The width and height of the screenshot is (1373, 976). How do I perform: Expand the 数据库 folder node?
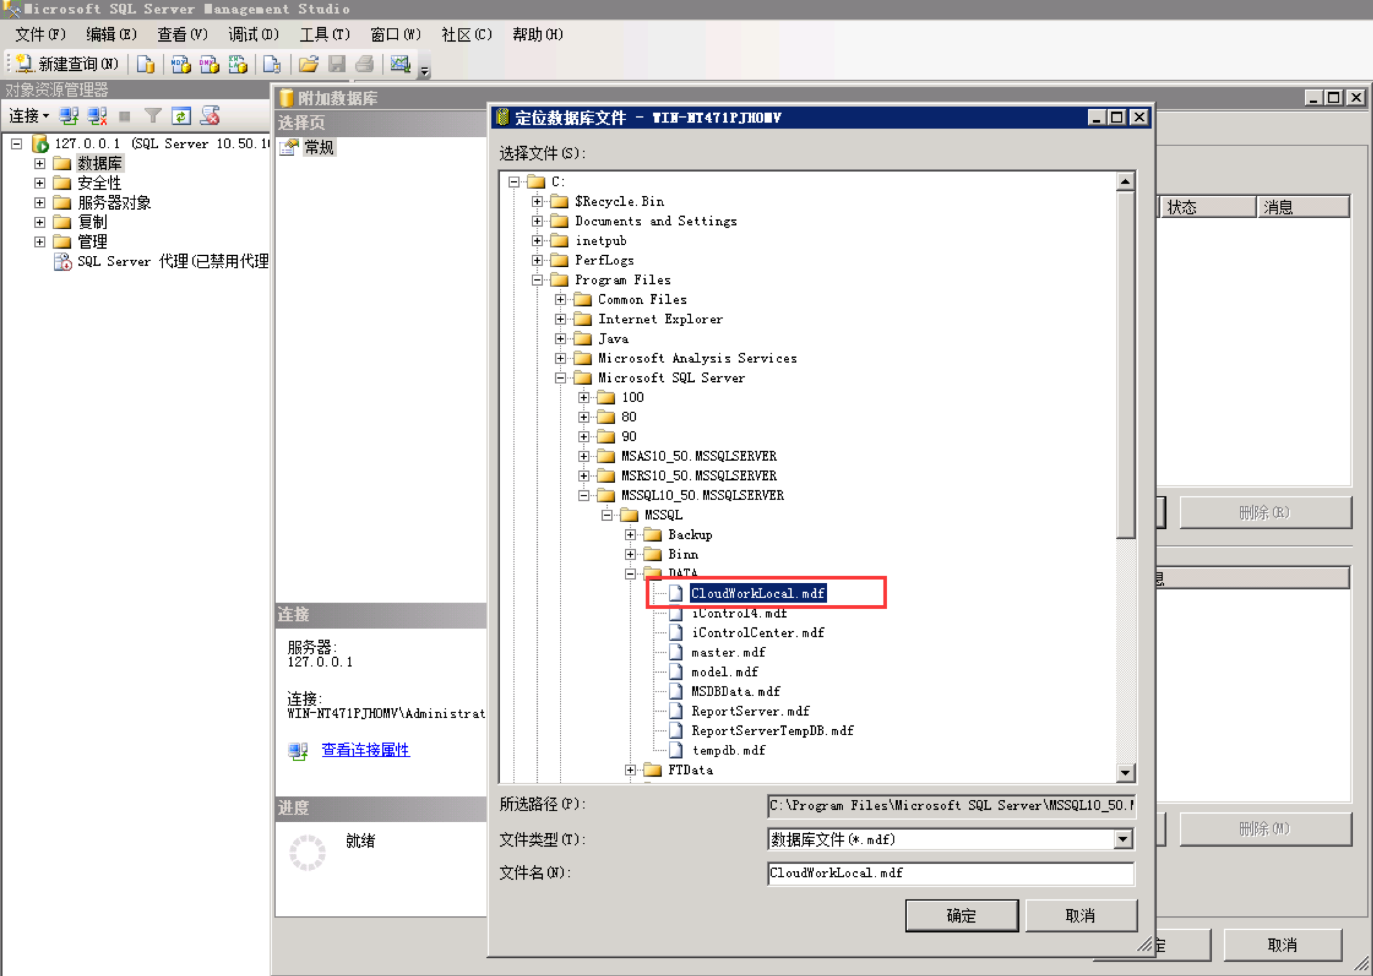[40, 163]
